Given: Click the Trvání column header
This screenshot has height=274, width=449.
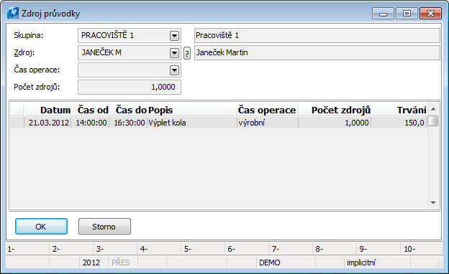Looking at the screenshot, I should tap(399, 110).
